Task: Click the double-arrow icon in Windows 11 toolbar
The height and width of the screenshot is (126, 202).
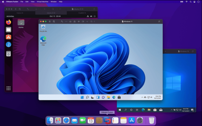Action: click(66, 21)
